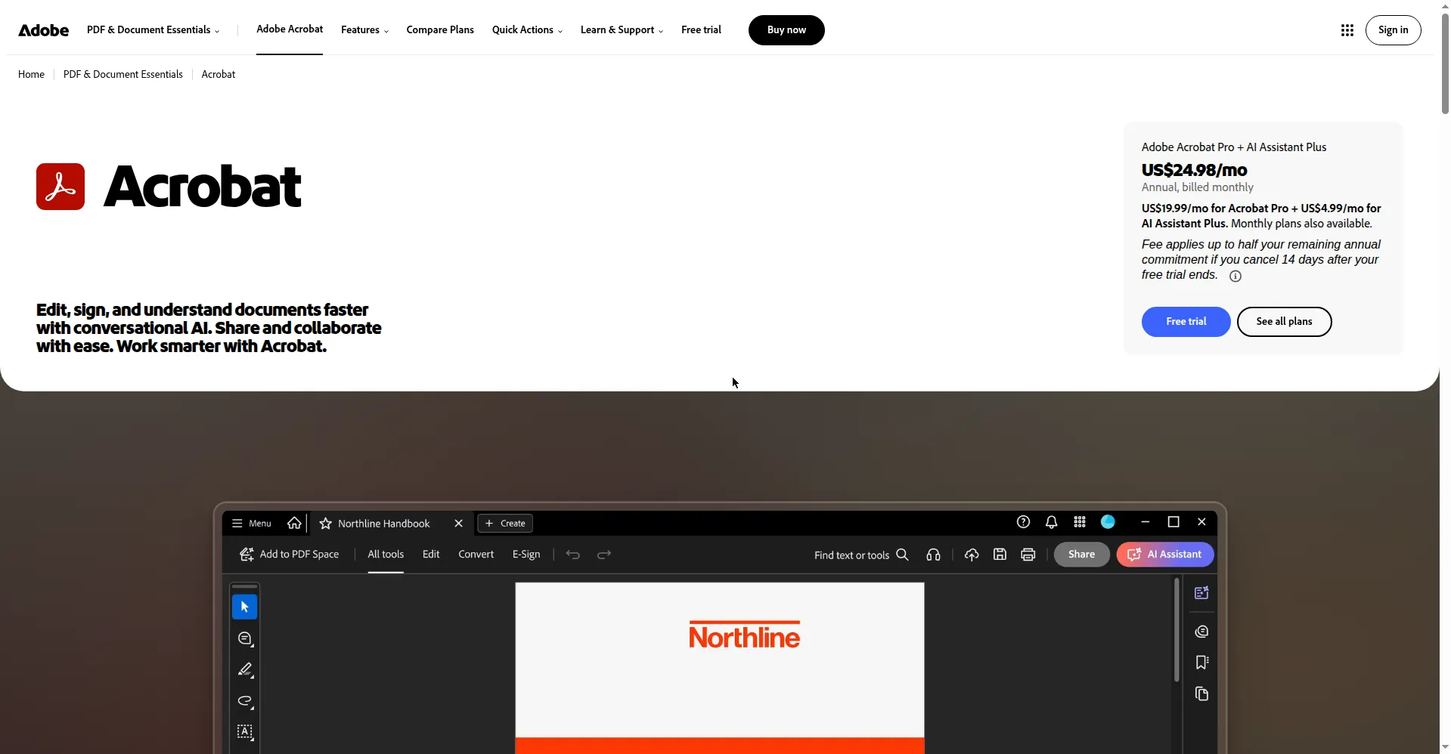Click the home icon in Acrobat preview
1451x754 pixels.
coord(294,523)
